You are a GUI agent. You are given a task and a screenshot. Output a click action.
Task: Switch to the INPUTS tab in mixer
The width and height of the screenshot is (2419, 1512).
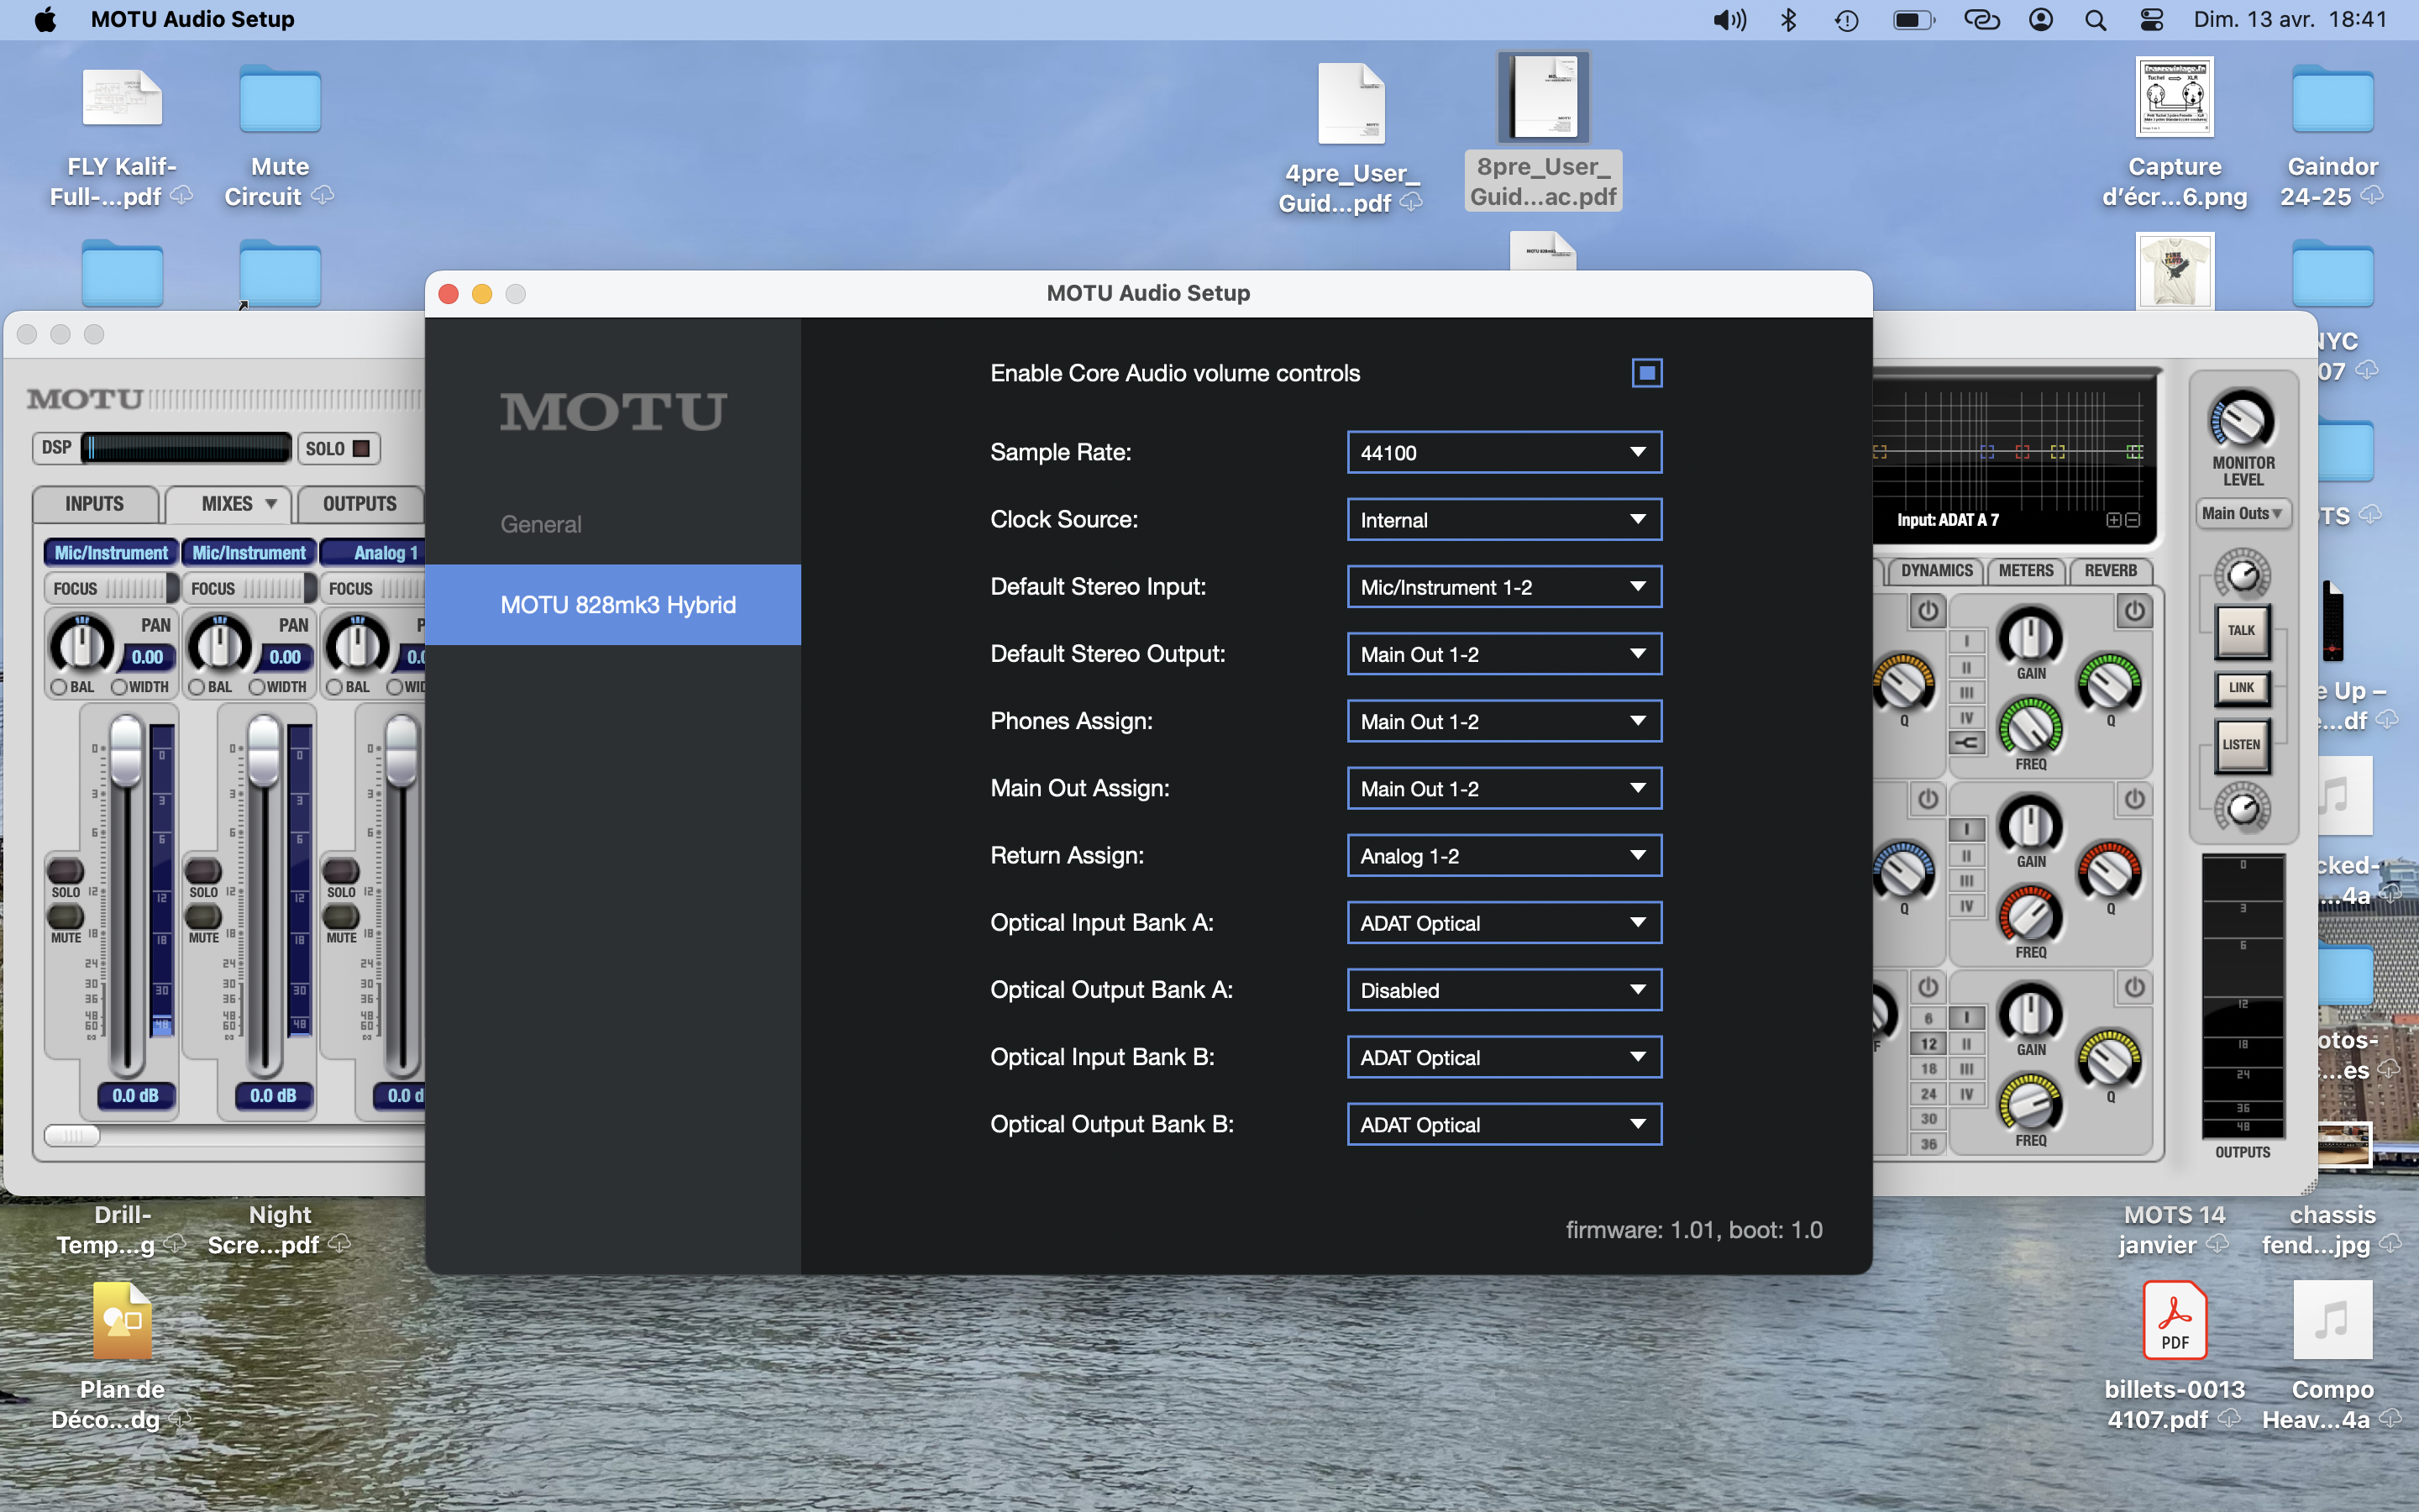[95, 504]
